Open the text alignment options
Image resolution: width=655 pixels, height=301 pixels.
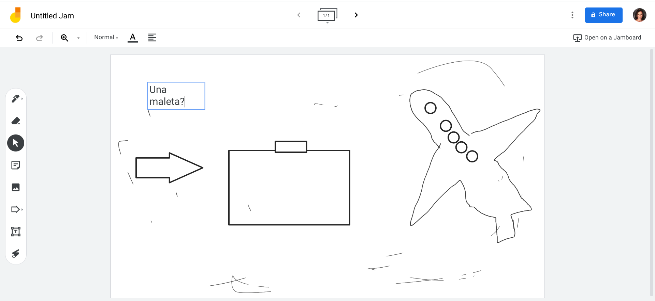pyautogui.click(x=152, y=38)
